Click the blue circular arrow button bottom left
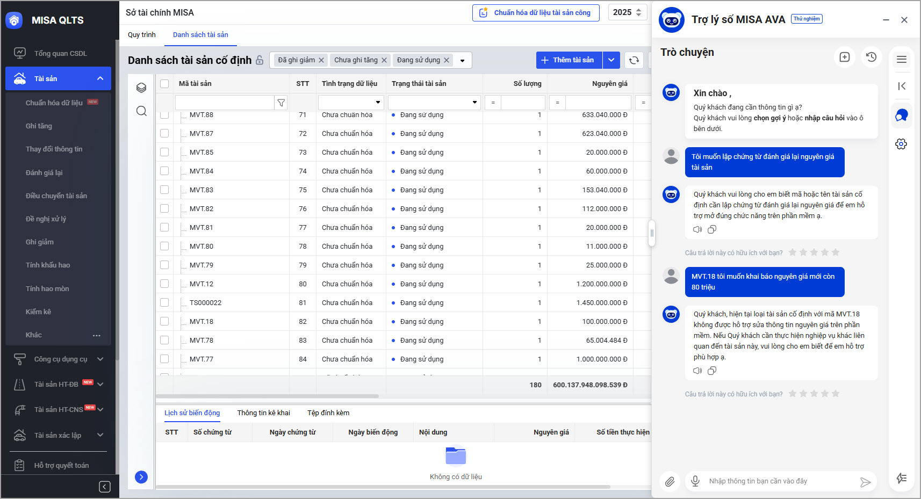Viewport: 921px width, 499px height. (141, 477)
